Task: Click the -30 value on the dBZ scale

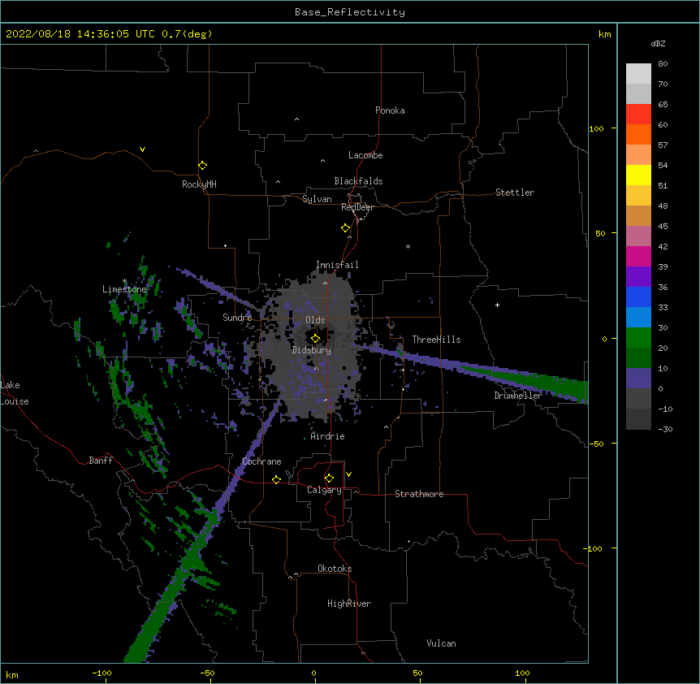Action: coord(665,429)
